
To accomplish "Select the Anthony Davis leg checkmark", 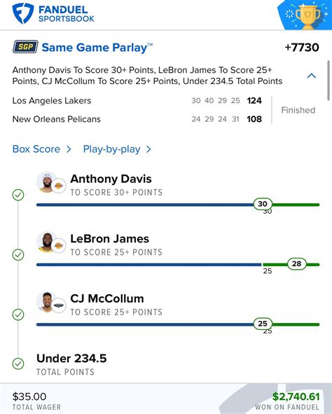I will (18, 195).
